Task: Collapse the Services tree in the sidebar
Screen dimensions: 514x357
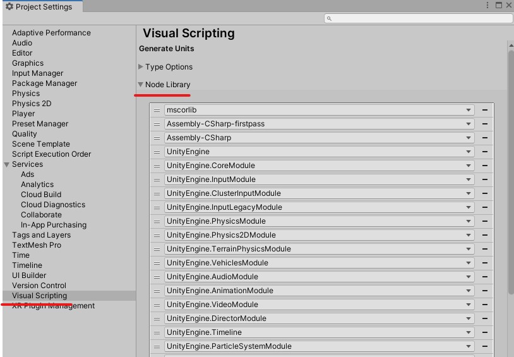Action: pos(6,164)
